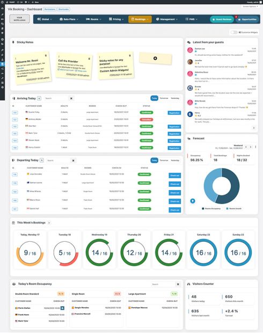This screenshot has width=263, height=333.
Task: Show next period in Forecast
Action: point(251,147)
